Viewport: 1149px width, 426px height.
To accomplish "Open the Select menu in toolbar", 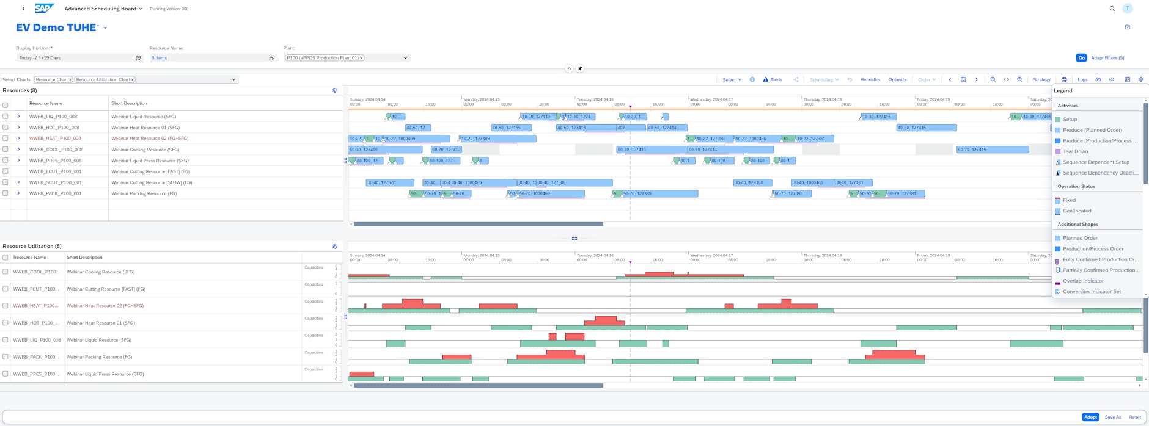I will pyautogui.click(x=732, y=79).
